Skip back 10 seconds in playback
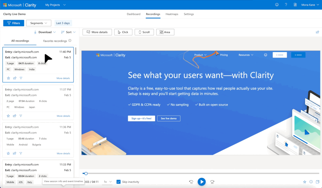 click(x=191, y=182)
